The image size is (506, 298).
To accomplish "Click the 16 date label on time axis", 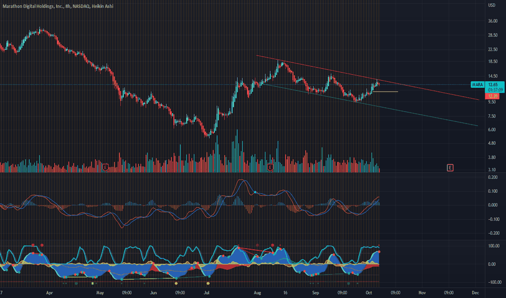I will point(285,293).
